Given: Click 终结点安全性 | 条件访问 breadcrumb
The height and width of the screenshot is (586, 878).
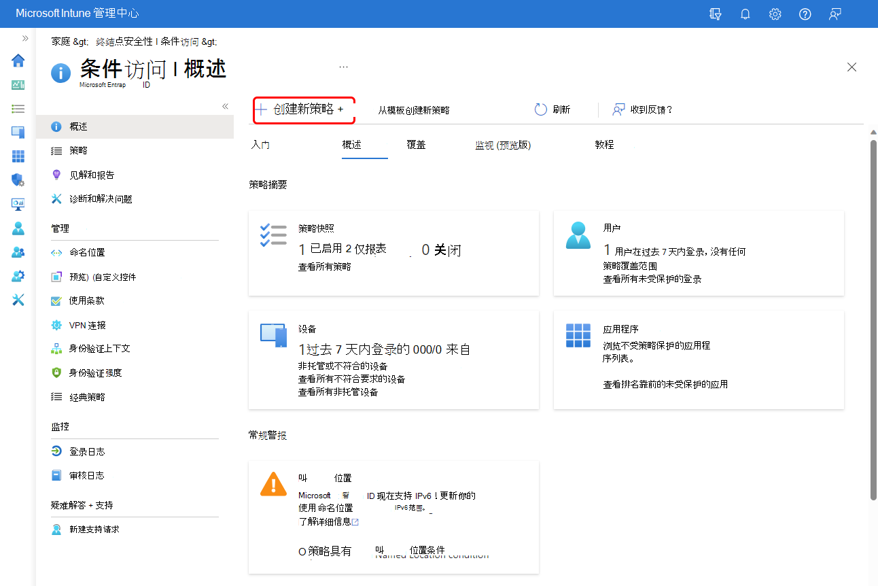Looking at the screenshot, I should pyautogui.click(x=147, y=41).
